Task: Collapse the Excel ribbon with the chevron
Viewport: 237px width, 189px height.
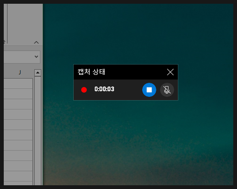Action: 36,43
